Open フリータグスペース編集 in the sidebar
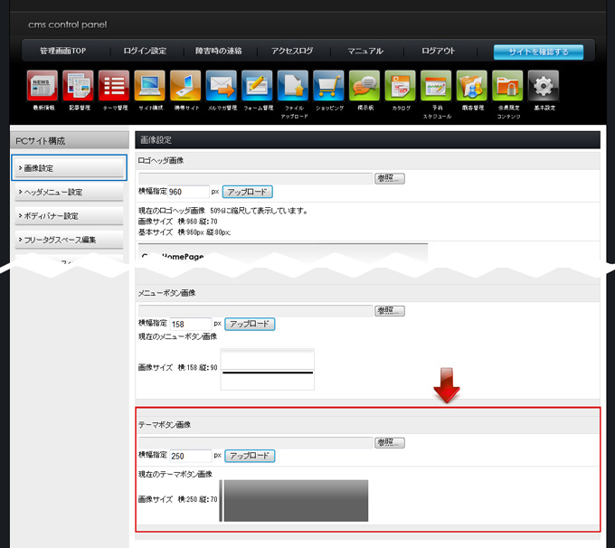 point(69,240)
